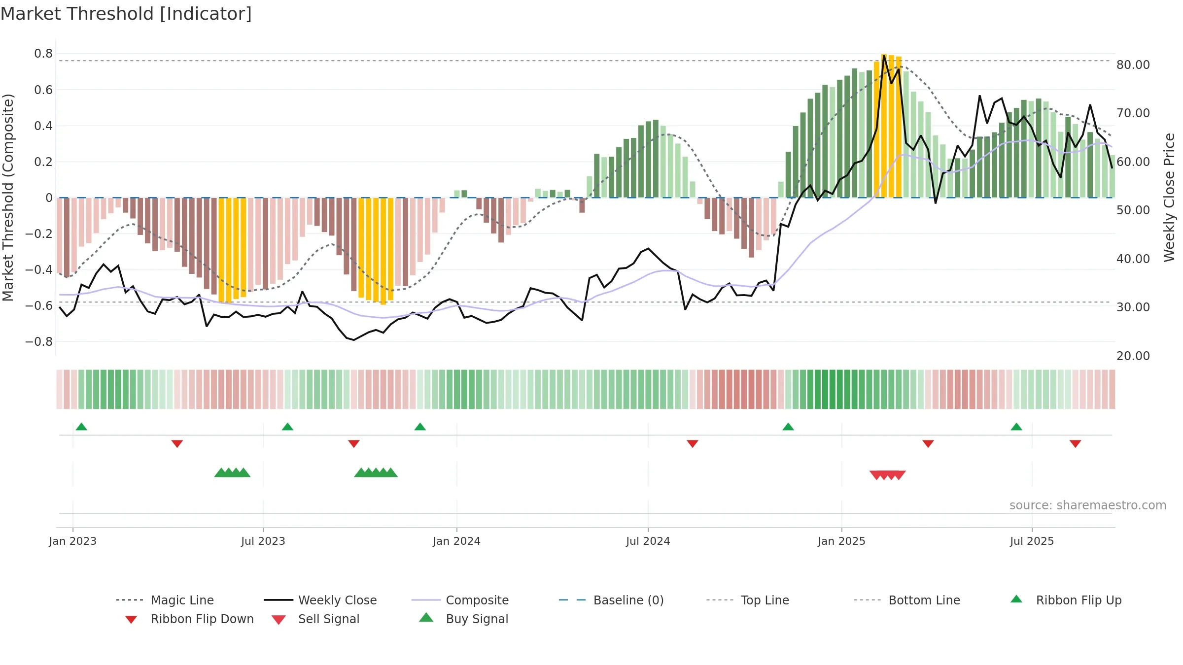This screenshot has height=665, width=1183.
Task: Click the red ribbon flip down triangle after Jul 2024
Action: coord(693,444)
